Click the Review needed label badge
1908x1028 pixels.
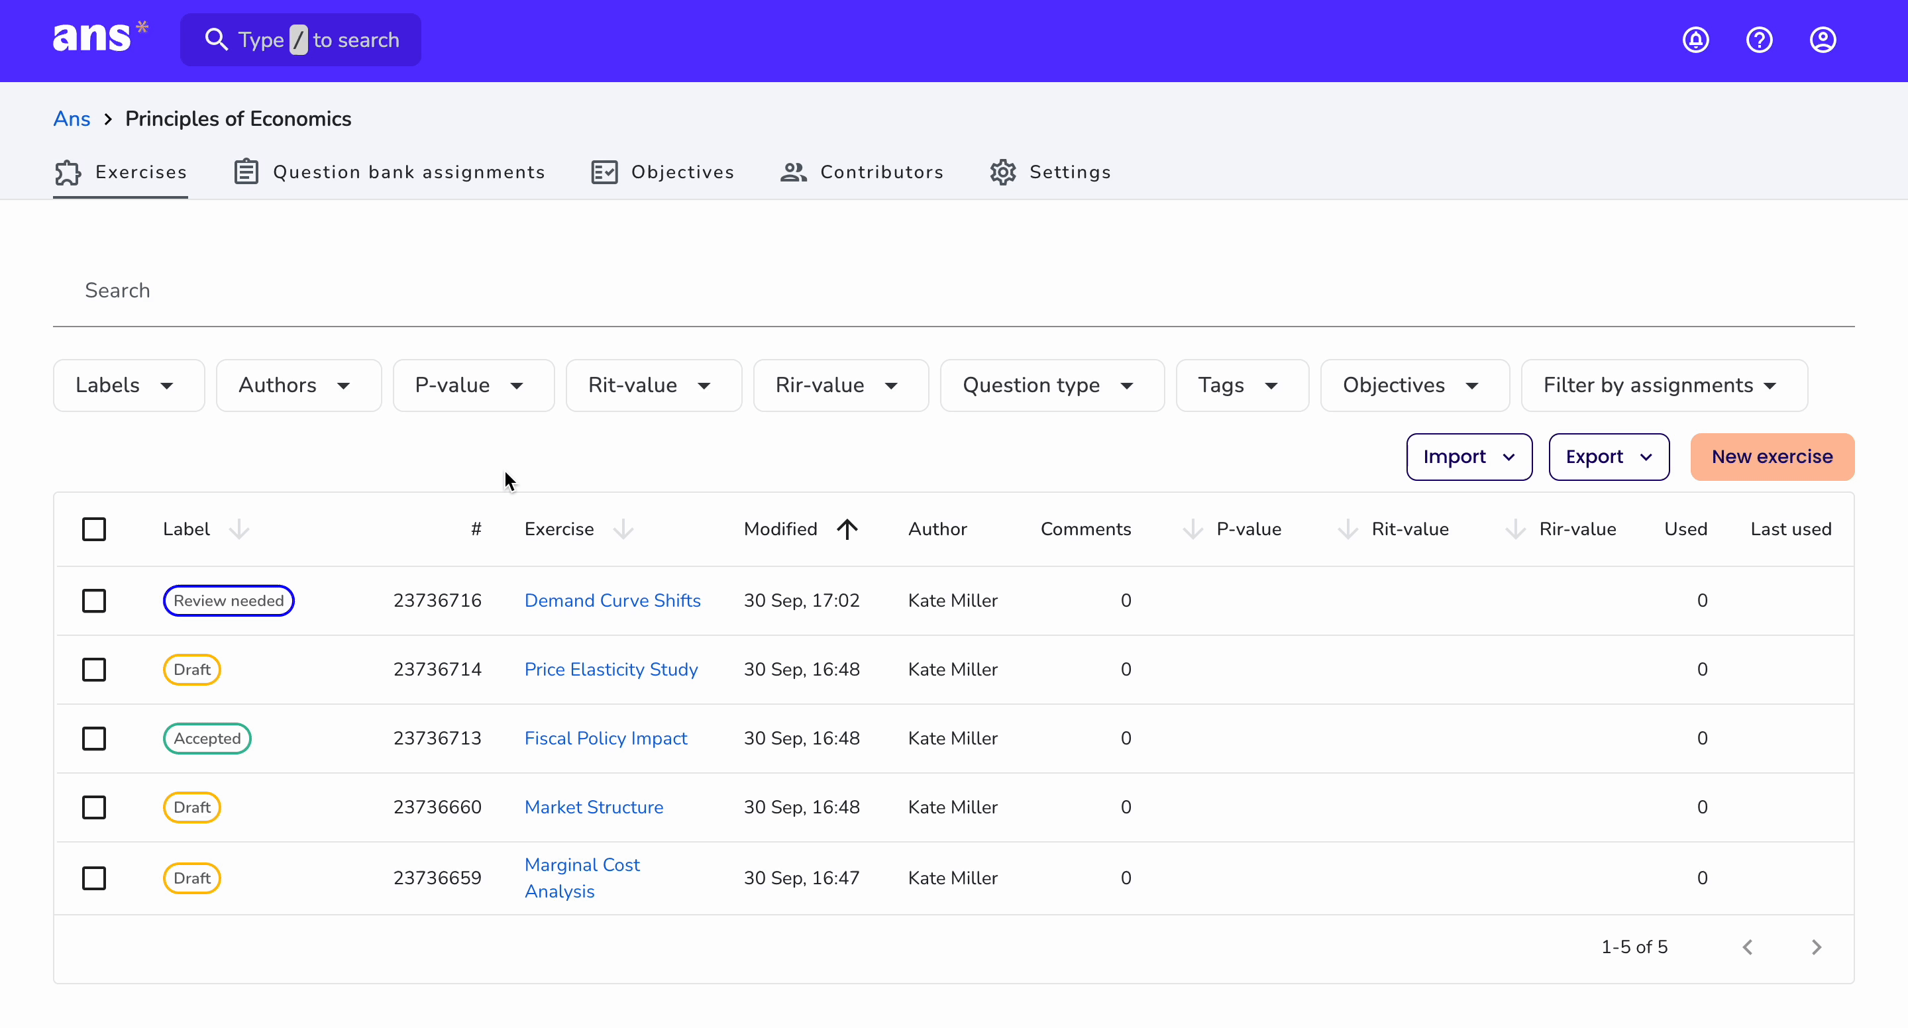click(229, 601)
